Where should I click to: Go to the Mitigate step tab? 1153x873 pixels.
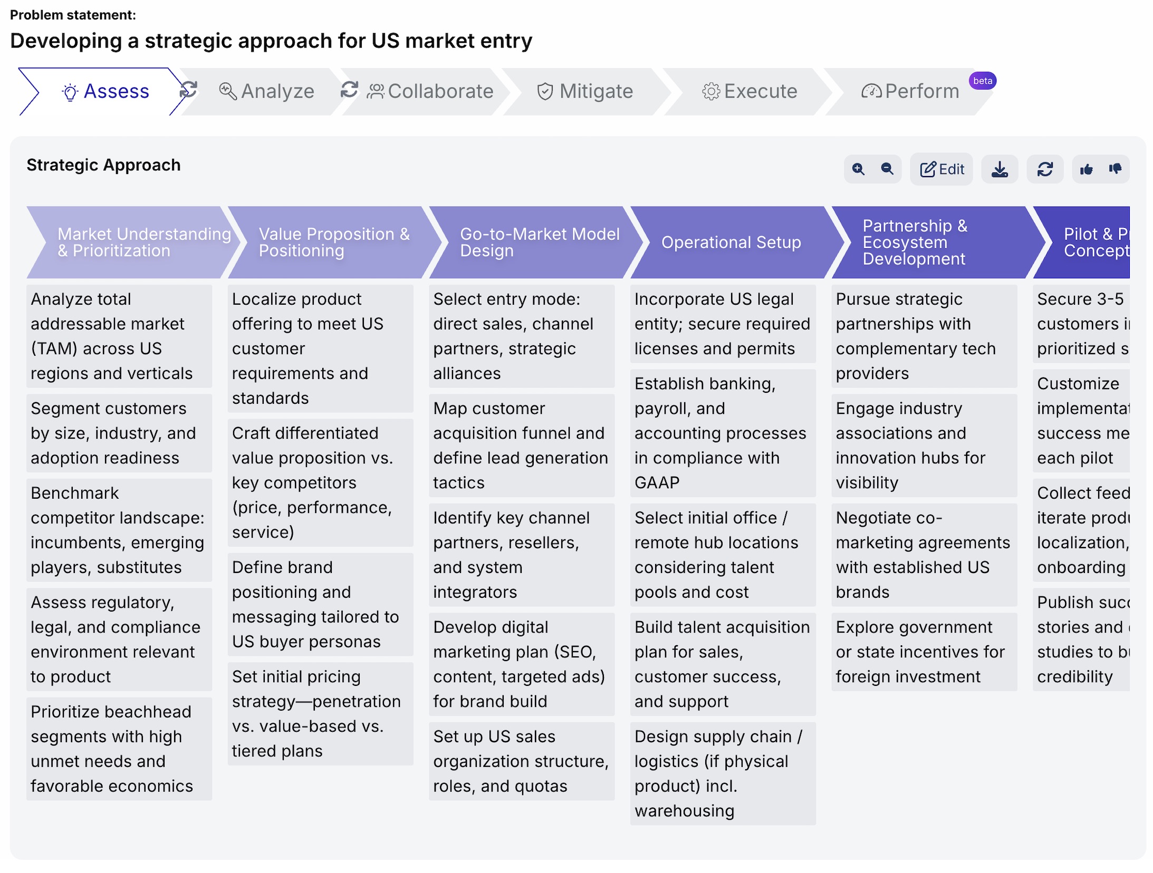[x=584, y=92]
